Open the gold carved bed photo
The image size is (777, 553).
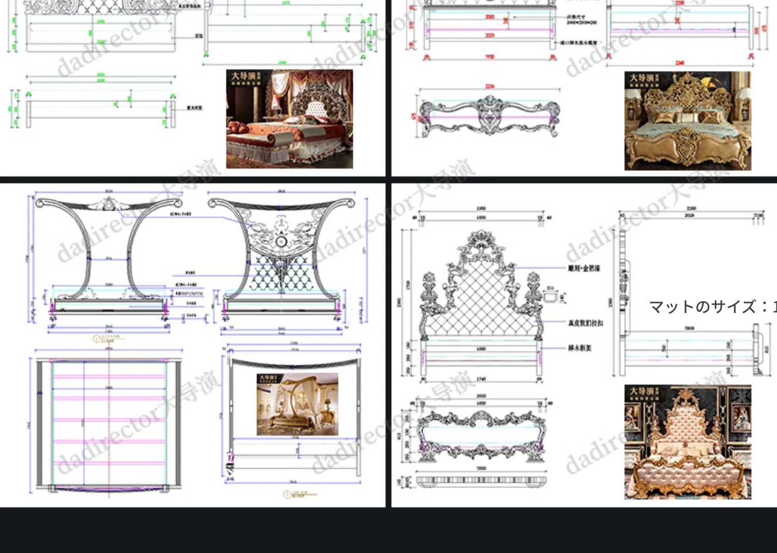(687, 121)
